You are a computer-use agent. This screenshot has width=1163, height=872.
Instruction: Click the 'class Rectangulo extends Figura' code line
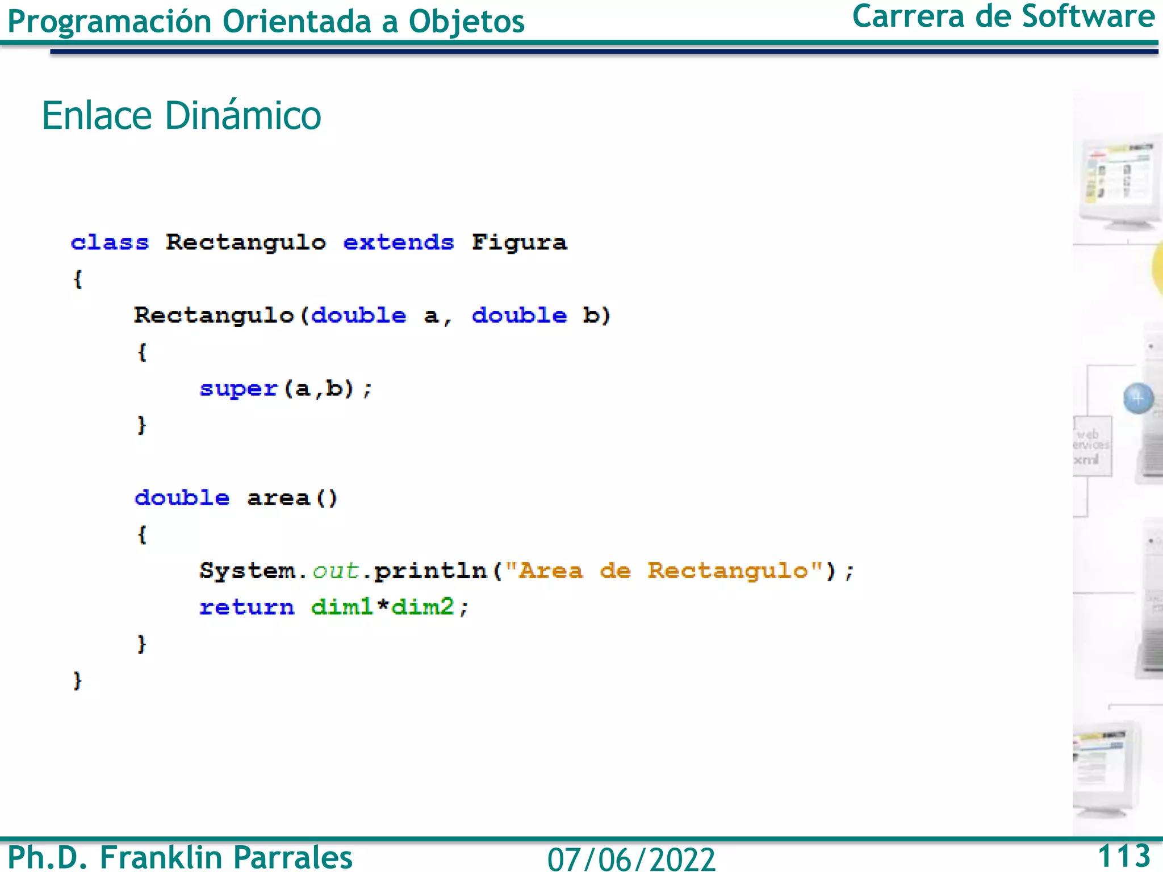point(319,244)
